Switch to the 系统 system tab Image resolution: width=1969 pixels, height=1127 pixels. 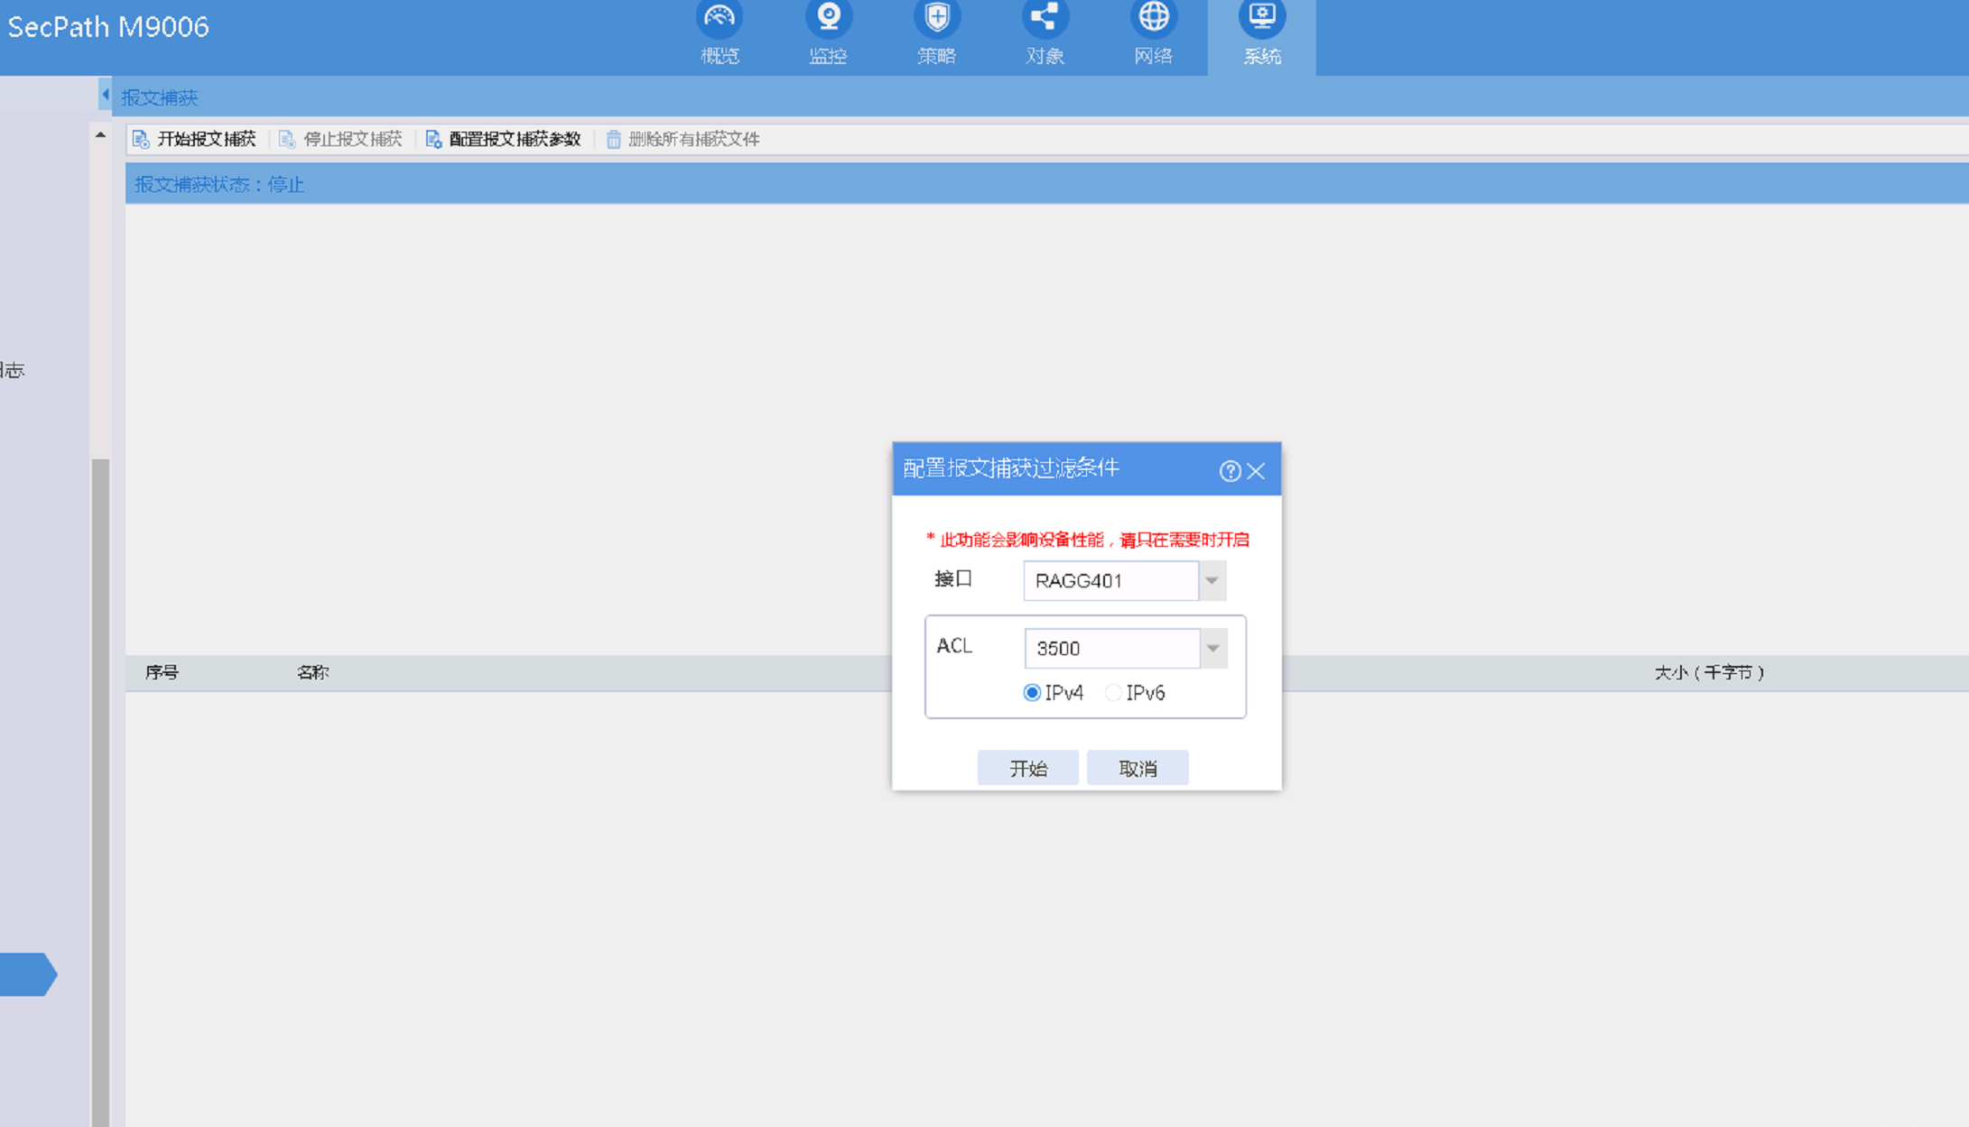(x=1261, y=36)
